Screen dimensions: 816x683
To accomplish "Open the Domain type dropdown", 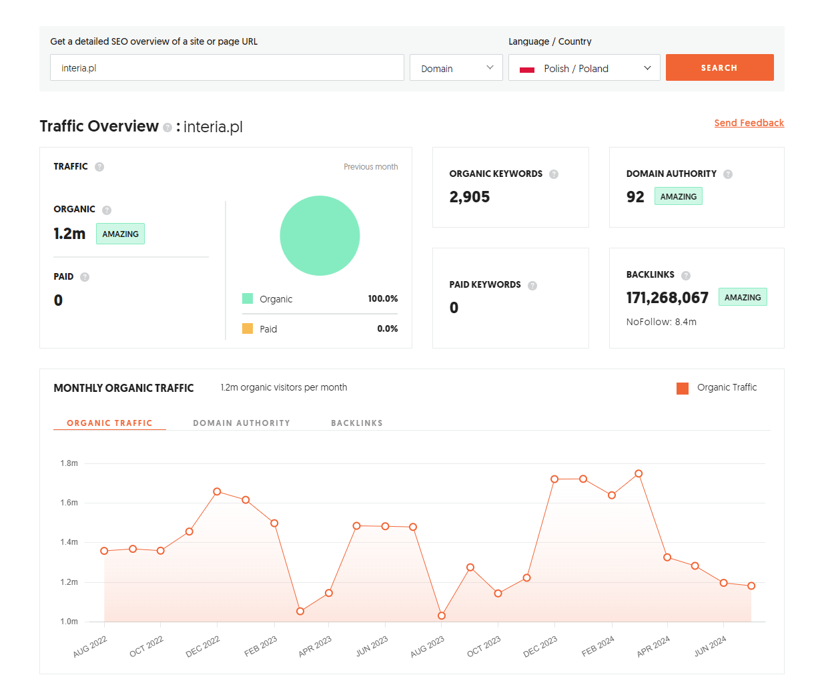I will tap(456, 68).
